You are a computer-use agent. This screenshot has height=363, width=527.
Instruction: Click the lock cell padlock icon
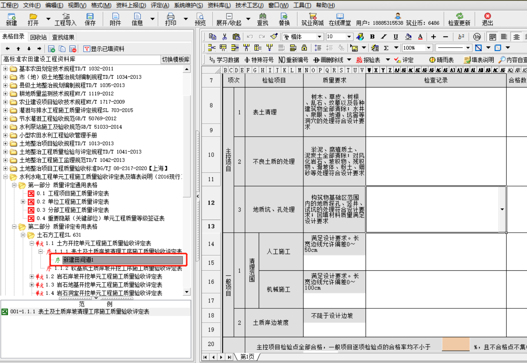[x=304, y=48]
